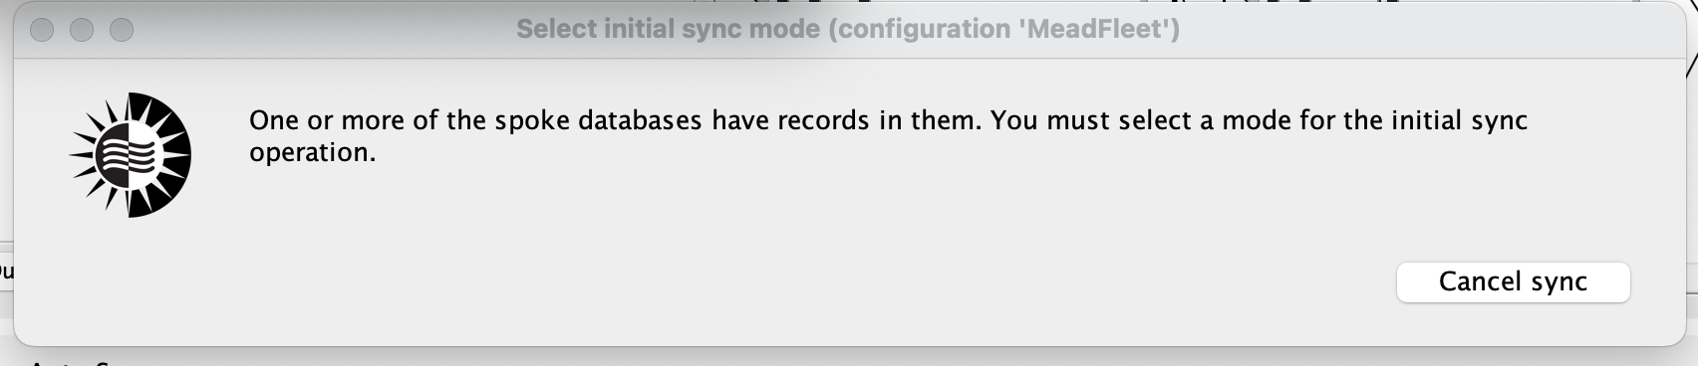Click the leftmost gray window control circle
The width and height of the screenshot is (1698, 366).
(42, 30)
